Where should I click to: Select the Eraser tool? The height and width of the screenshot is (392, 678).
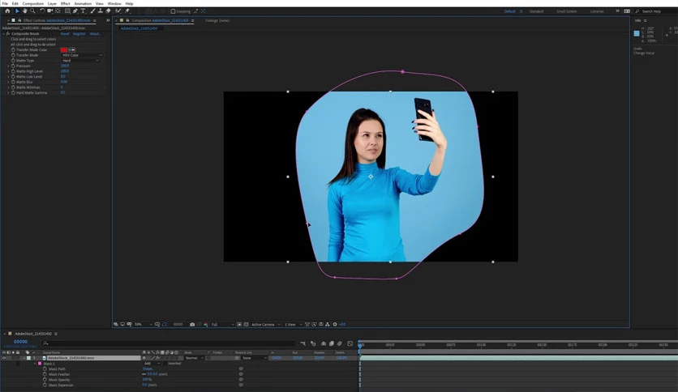[x=108, y=11]
